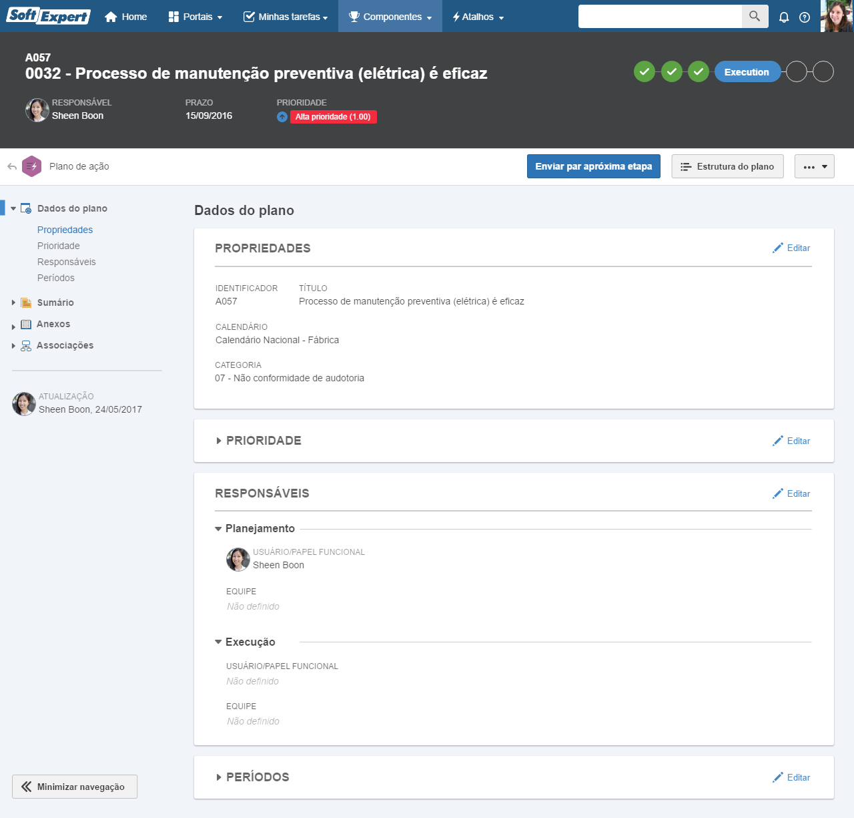Click pencil icon to edit Propriedades
This screenshot has width=854, height=818.
point(778,248)
